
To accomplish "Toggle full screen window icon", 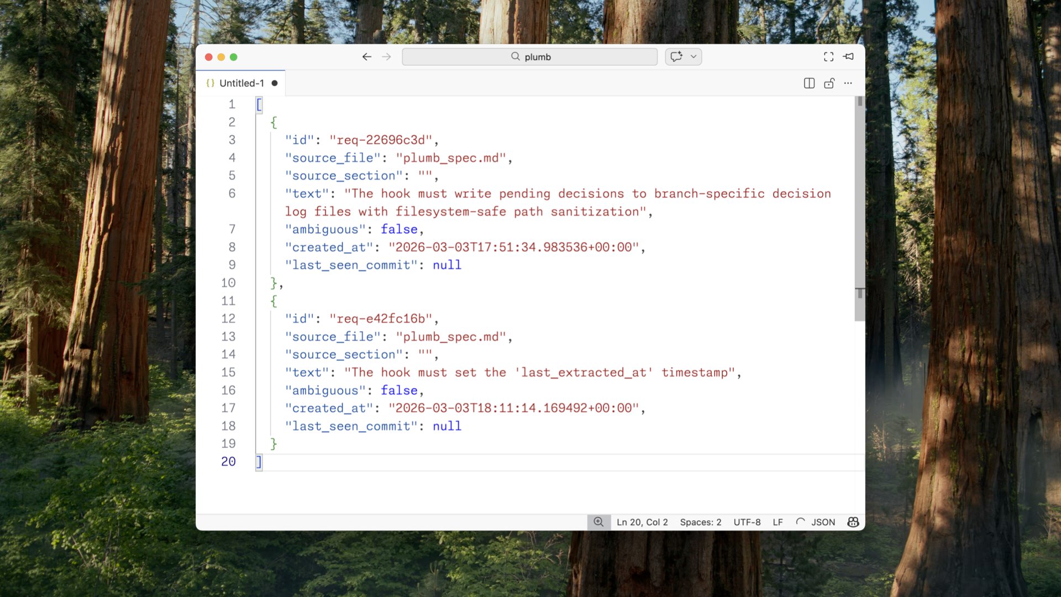I will coord(828,56).
